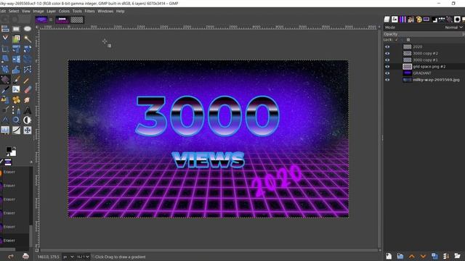The image size is (465, 261).
Task: Open the image menu at ruler corner
Action: pos(37,28)
